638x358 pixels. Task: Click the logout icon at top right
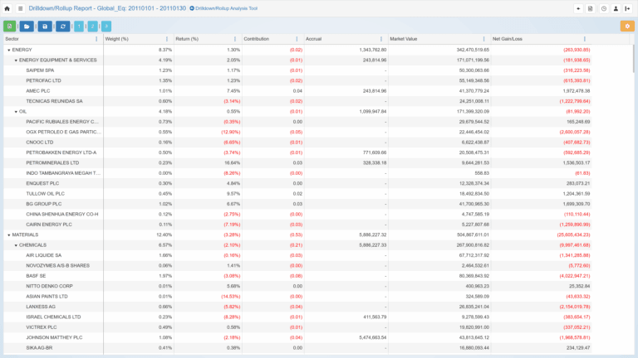click(628, 8)
